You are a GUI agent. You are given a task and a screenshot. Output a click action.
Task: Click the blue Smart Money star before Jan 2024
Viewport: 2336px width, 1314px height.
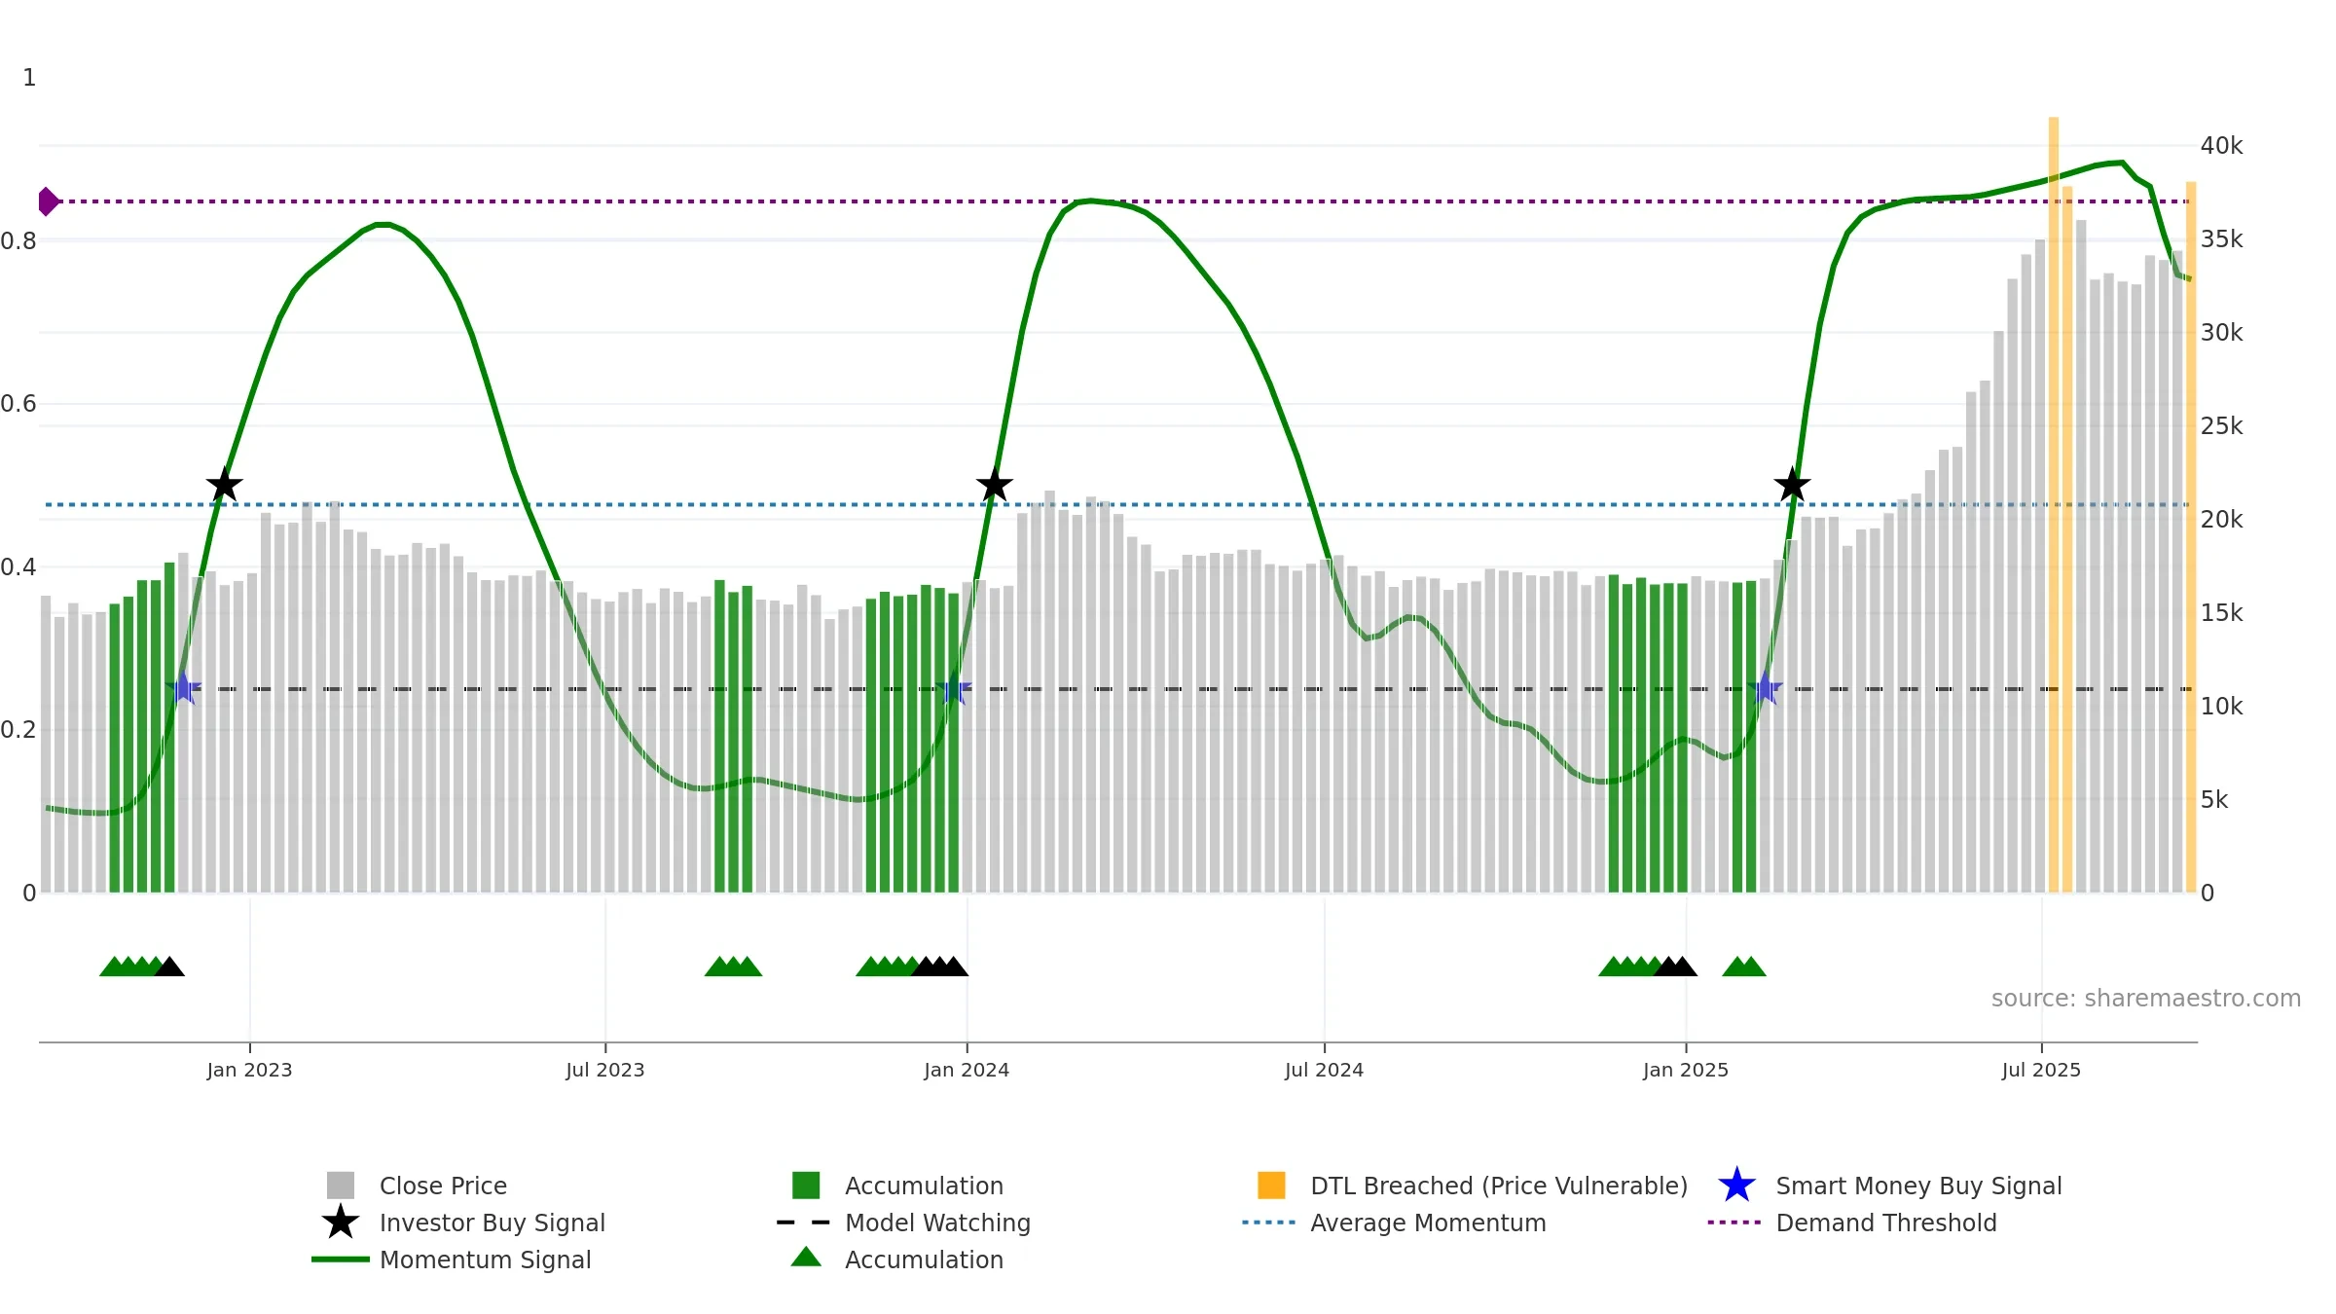pos(954,688)
